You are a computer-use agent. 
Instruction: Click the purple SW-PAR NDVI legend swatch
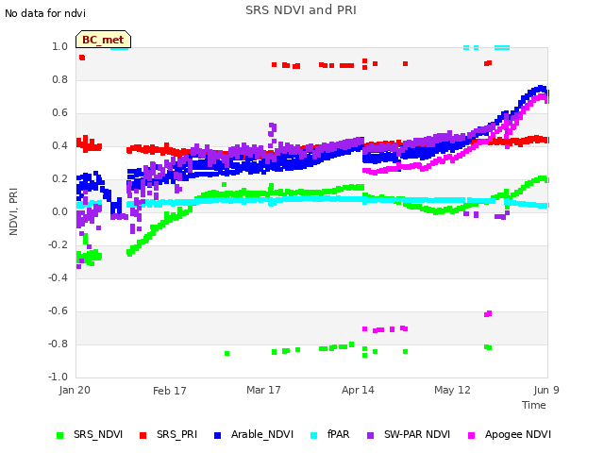tap(370, 435)
